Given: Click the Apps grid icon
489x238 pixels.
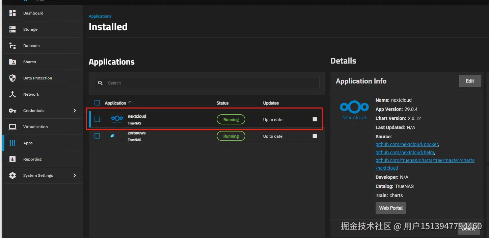Looking at the screenshot, I should (12, 143).
